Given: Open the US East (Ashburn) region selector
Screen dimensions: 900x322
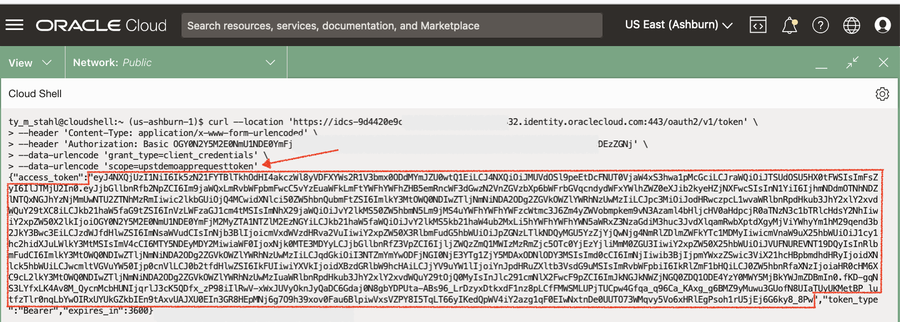Looking at the screenshot, I should (679, 25).
